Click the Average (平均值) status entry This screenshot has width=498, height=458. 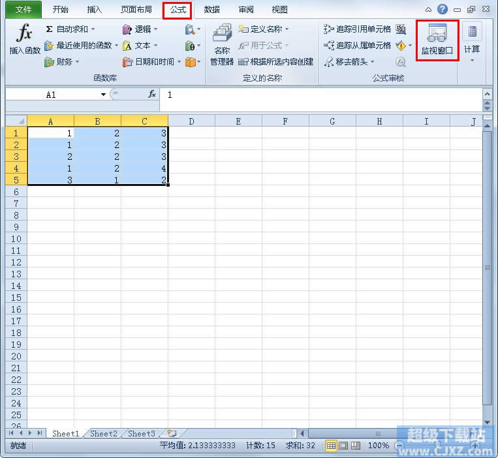197,446
